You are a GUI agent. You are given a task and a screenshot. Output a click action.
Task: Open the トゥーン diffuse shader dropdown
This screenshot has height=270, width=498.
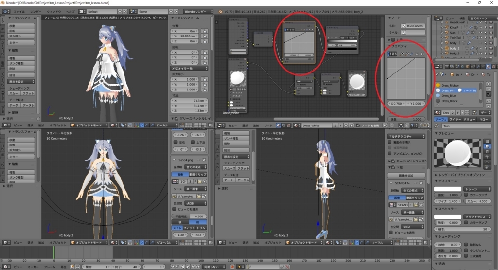point(477,189)
